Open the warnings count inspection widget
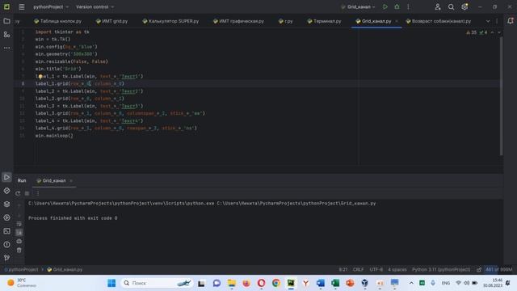The width and height of the screenshot is (517, 291). pyautogui.click(x=472, y=32)
